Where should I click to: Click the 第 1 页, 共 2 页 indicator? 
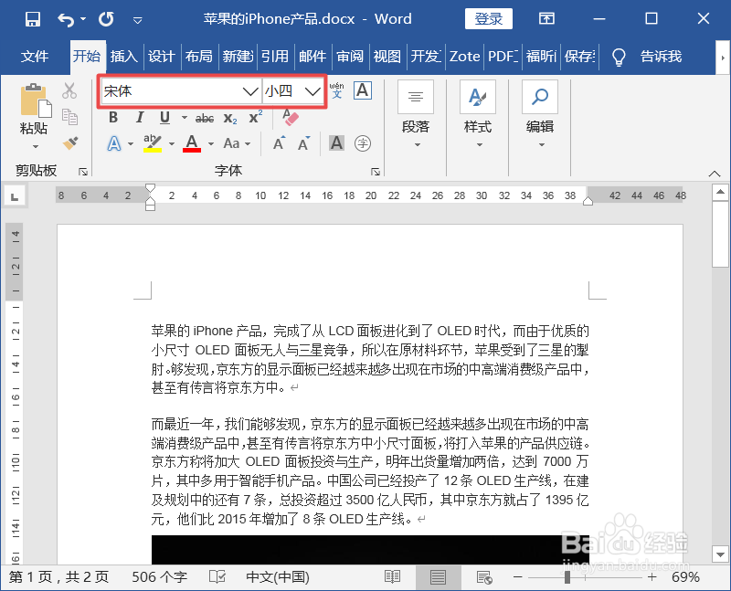click(58, 577)
